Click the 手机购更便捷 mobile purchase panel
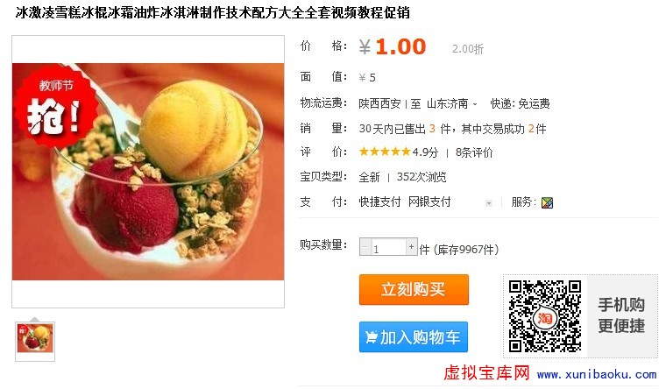Screen dimensions: 666x389 point(622,315)
